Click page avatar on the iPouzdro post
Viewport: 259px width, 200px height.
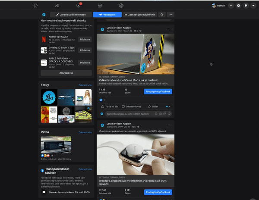coord(102,125)
